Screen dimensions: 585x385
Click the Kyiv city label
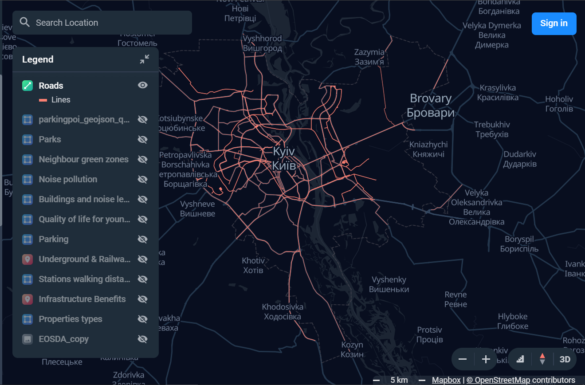284,158
